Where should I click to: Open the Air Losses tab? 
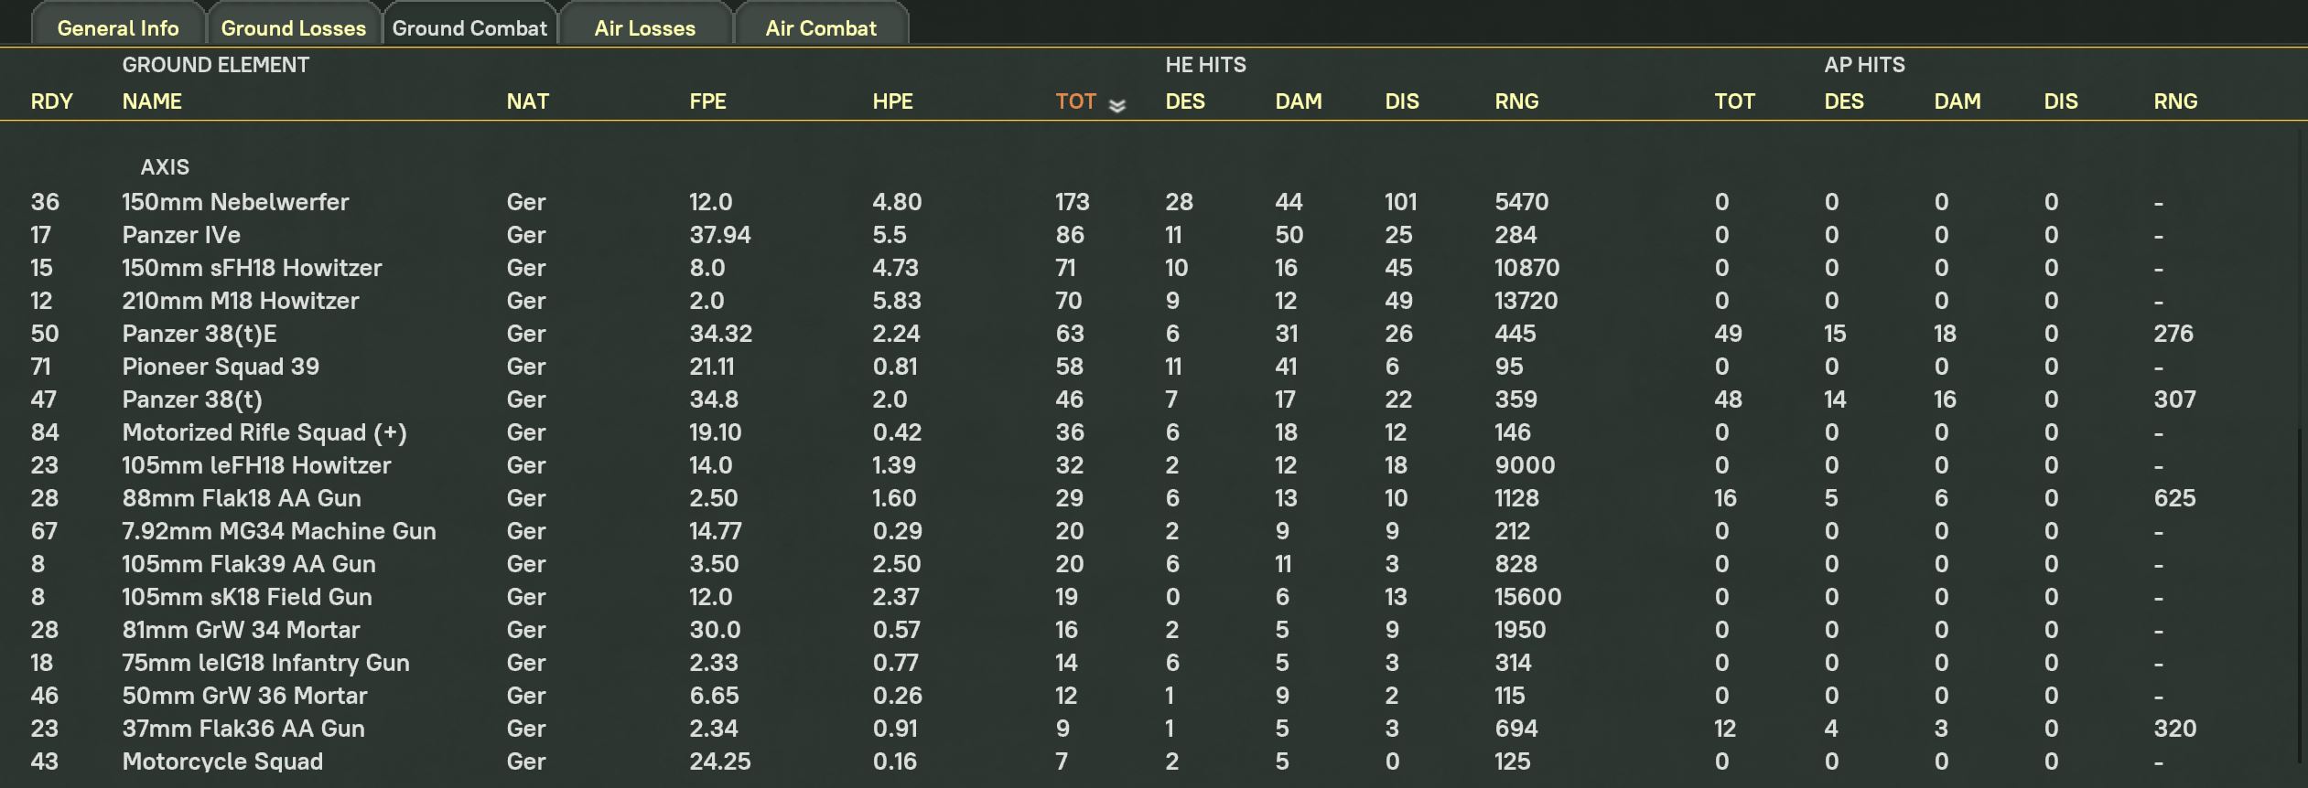645,26
